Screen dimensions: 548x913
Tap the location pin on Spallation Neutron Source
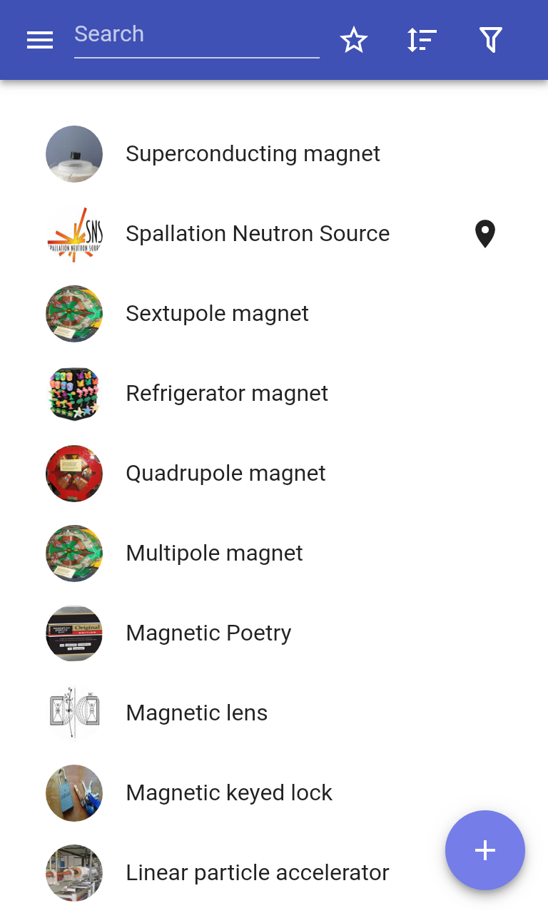point(485,234)
